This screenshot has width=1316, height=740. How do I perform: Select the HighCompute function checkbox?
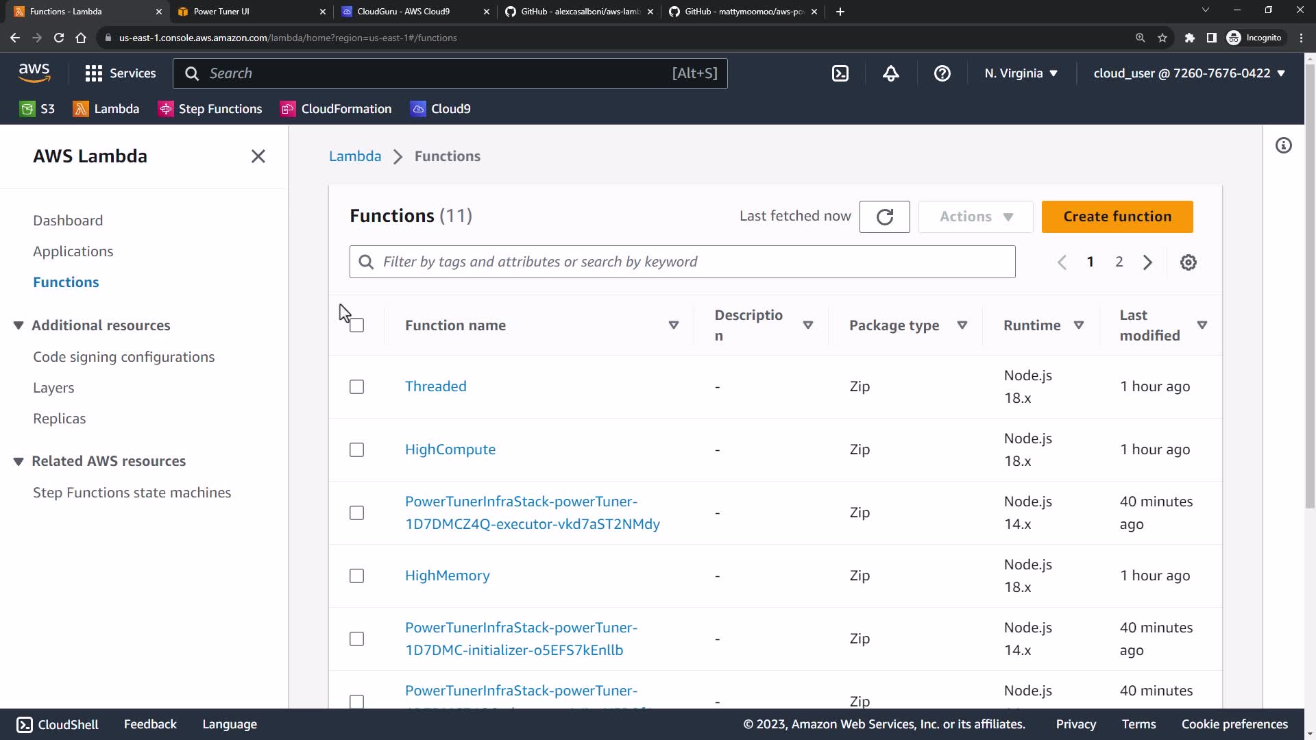coord(356,450)
